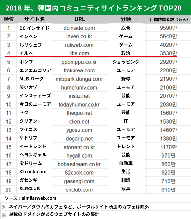Select the 'ドク' site name

tap(24, 112)
